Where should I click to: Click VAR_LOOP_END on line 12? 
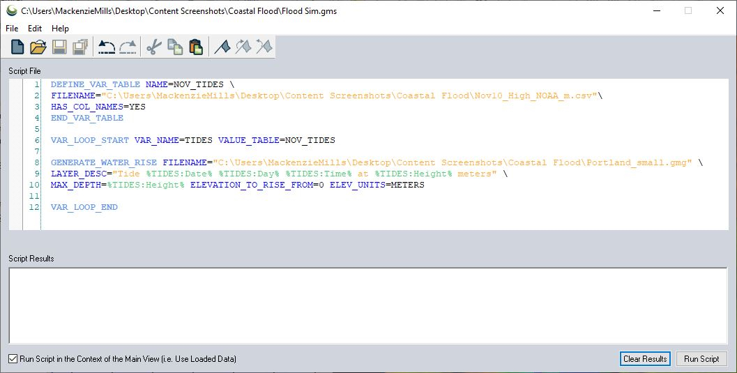[84, 207]
